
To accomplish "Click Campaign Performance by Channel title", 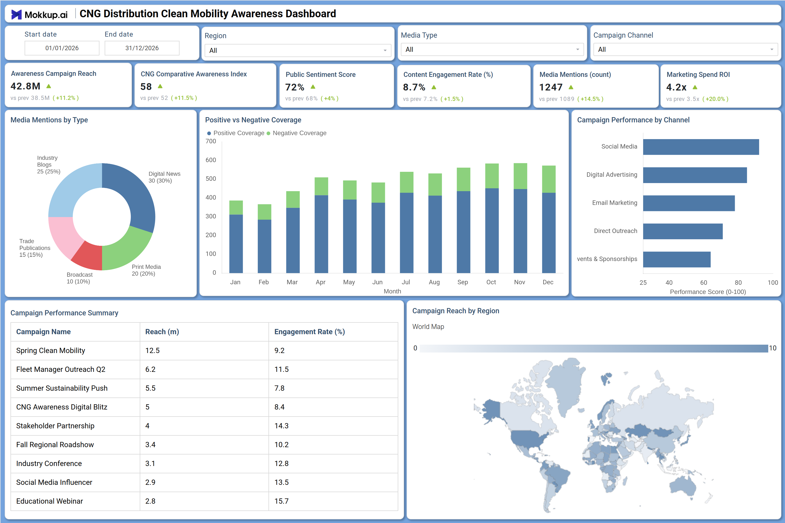I will (633, 120).
